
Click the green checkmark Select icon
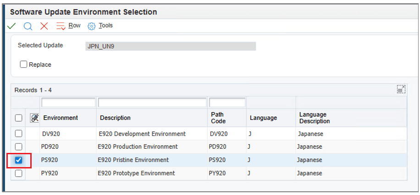click(x=11, y=26)
